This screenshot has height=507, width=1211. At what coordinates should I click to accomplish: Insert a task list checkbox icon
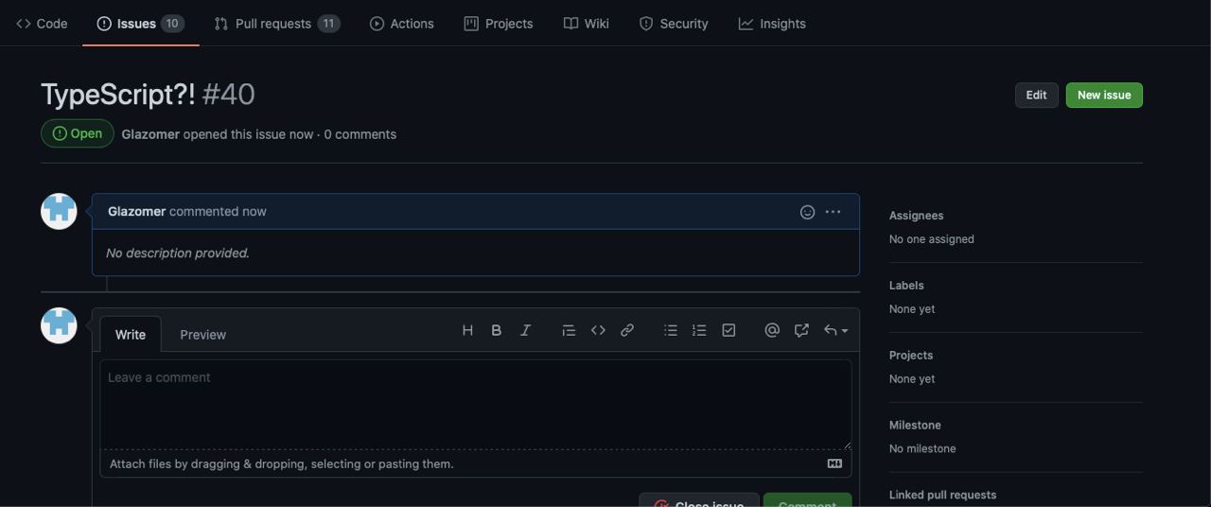tap(728, 330)
